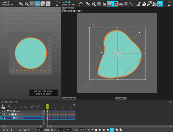Click the Setup button in frame control
173x132 pixels.
click(x=3, y=106)
